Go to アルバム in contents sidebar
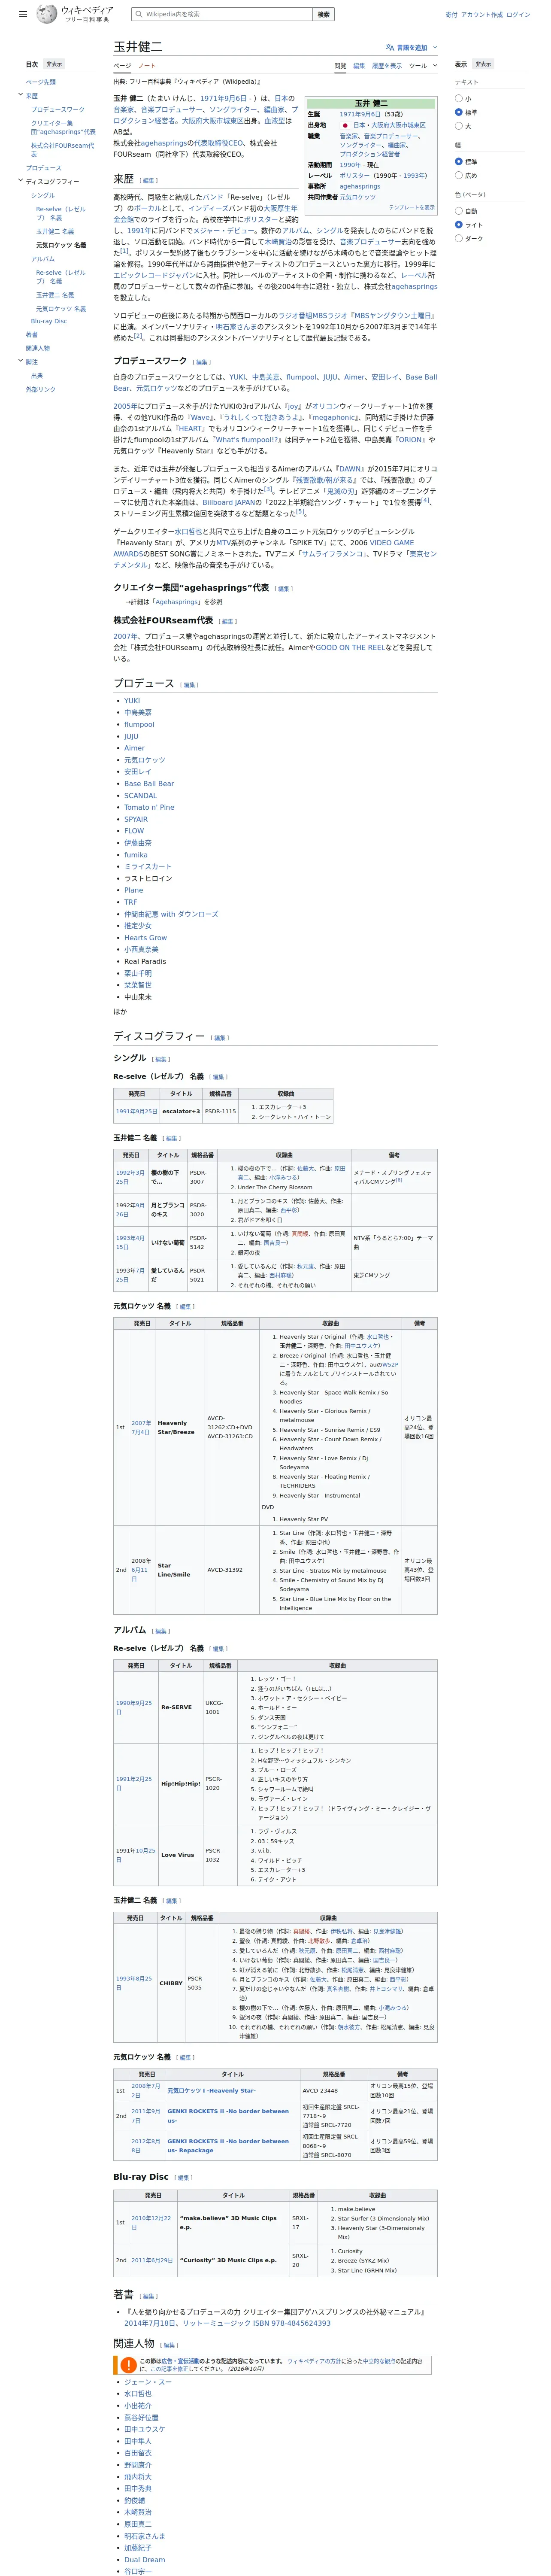The height and width of the screenshot is (2576, 551). pos(43,259)
